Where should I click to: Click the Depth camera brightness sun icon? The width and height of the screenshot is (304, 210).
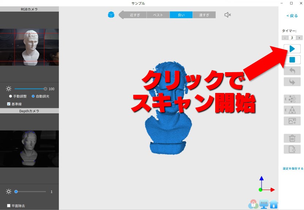click(x=9, y=192)
